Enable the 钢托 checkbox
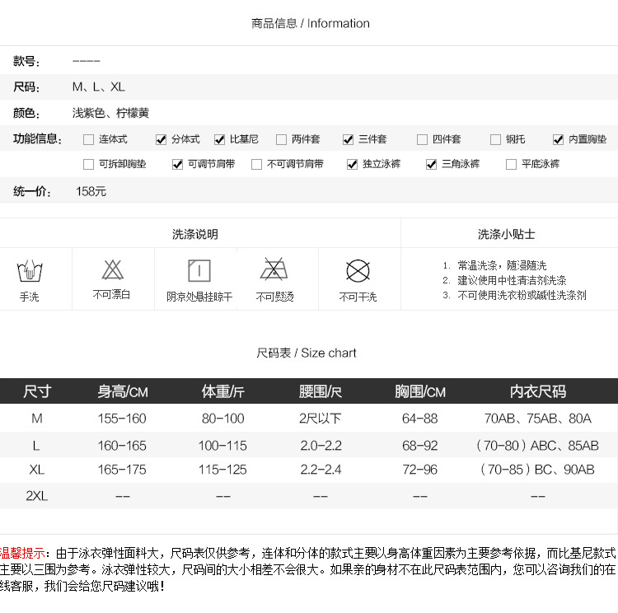 [x=495, y=139]
